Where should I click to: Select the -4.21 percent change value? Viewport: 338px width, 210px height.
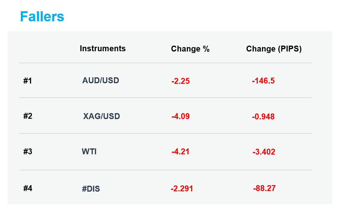click(180, 151)
